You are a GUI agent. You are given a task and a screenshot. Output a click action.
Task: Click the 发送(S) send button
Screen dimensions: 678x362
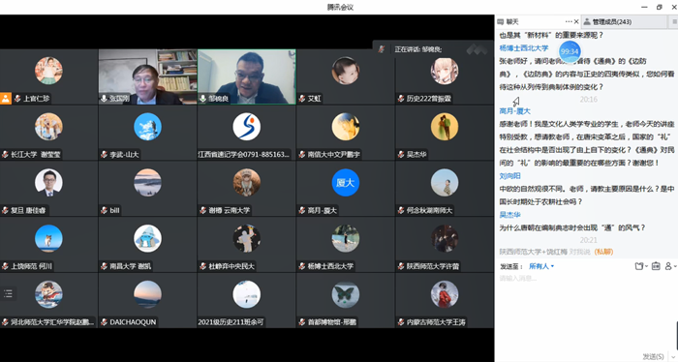653,356
